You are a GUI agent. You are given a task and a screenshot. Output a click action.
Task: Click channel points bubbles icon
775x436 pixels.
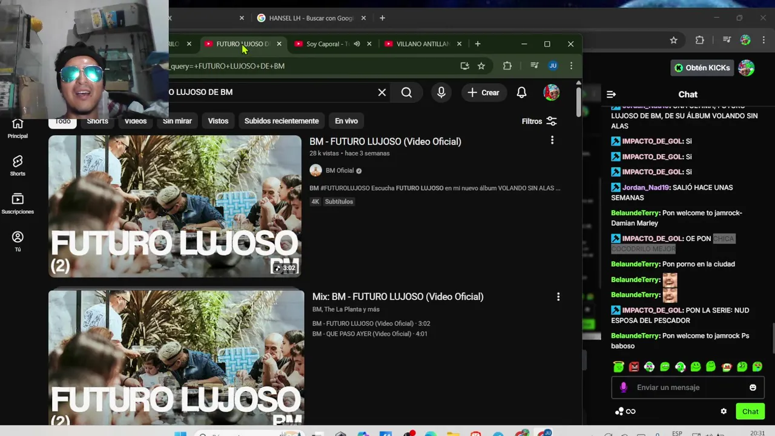(x=619, y=411)
